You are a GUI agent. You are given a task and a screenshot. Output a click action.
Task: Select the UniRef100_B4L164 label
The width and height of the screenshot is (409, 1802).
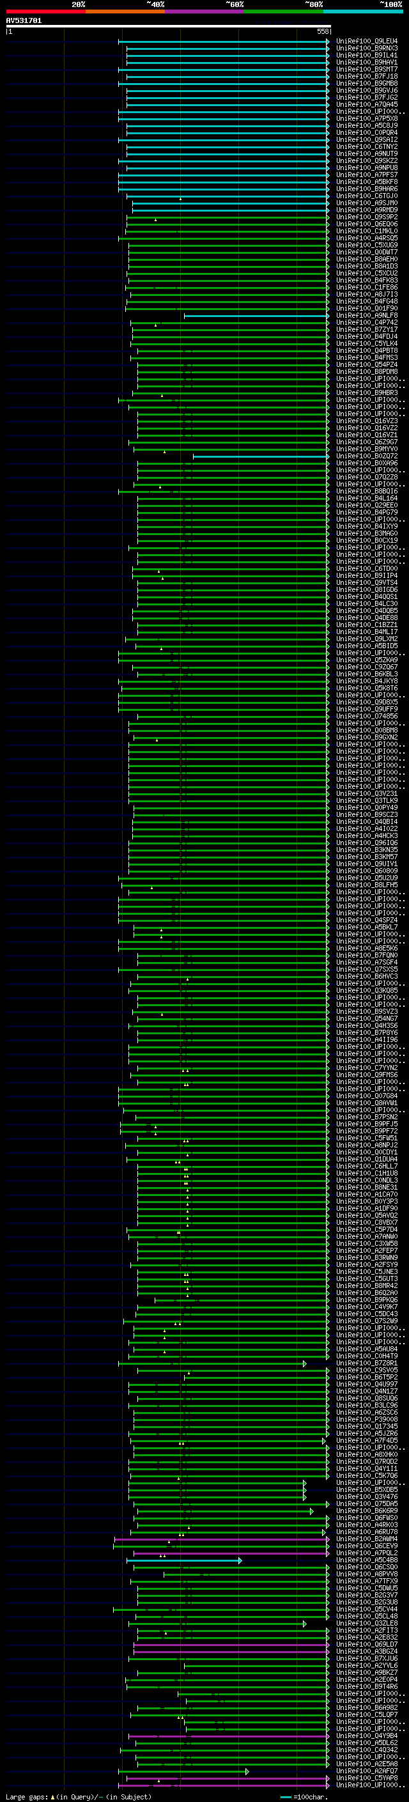[x=367, y=498]
